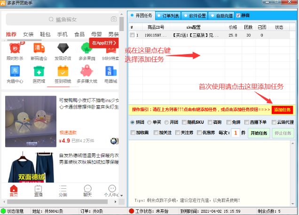Switch to the 软件设置 tab
The height and width of the screenshot is (215, 299).
195,16
